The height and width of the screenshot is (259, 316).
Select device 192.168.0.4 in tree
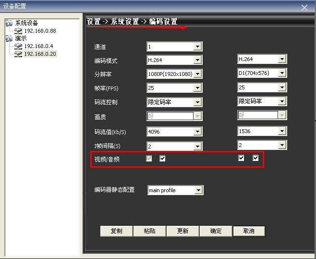point(39,46)
